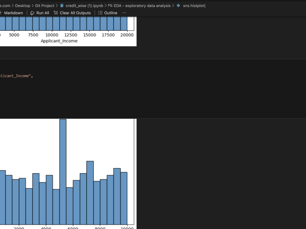Click the Clear All Outputs icon
The width and height of the screenshot is (306, 229).
(x=56, y=13)
